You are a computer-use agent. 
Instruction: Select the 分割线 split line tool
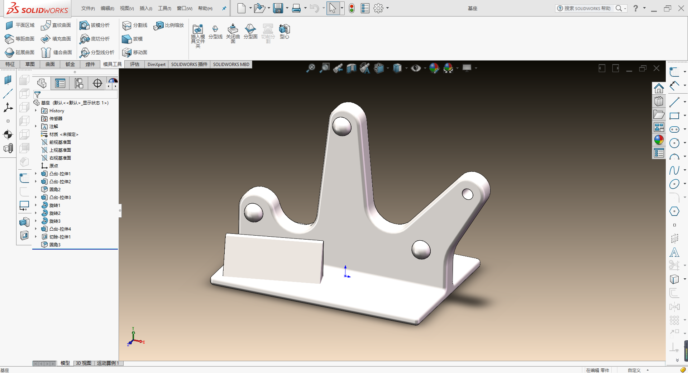coord(135,25)
